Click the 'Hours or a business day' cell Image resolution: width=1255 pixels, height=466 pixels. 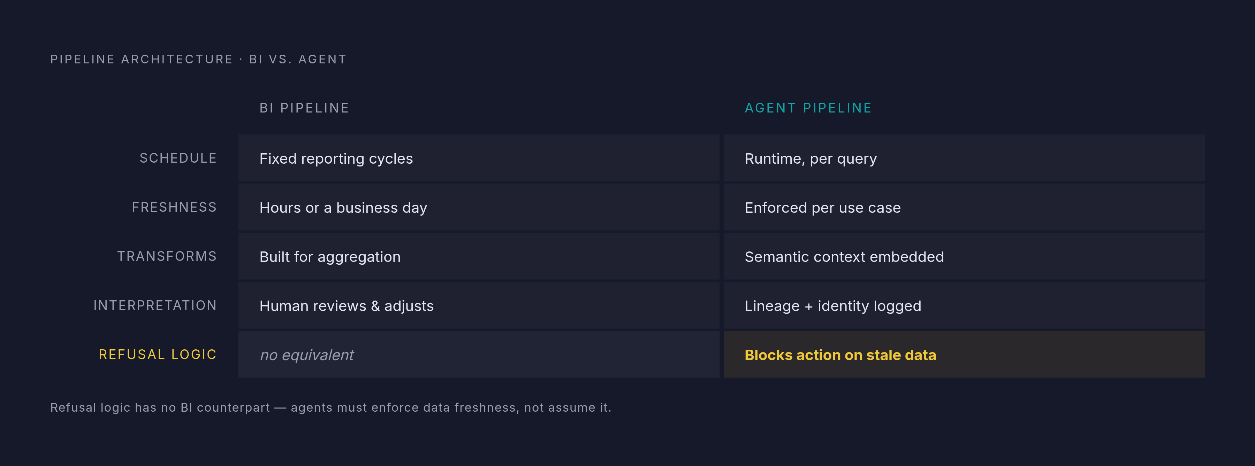pos(479,208)
